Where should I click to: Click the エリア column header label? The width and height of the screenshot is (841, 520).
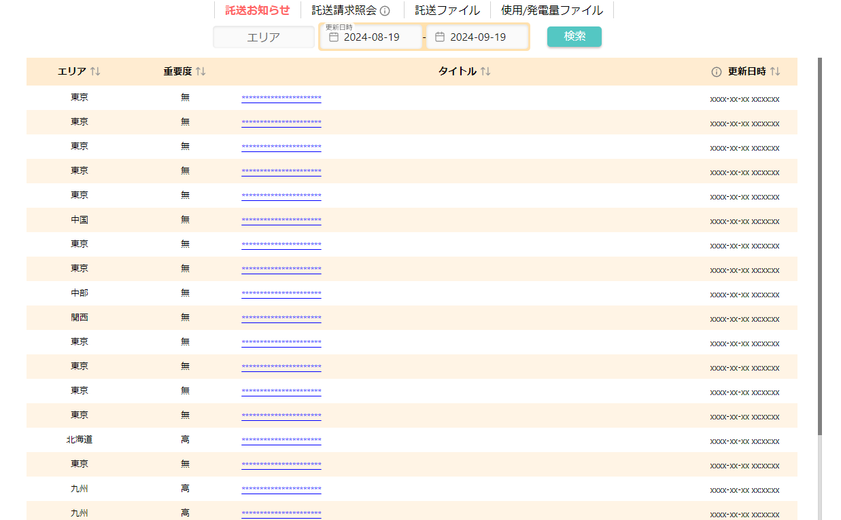pyautogui.click(x=72, y=71)
